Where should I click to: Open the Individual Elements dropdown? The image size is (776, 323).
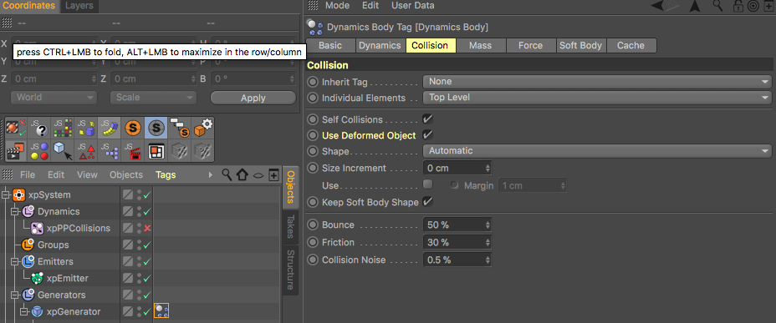coord(597,98)
